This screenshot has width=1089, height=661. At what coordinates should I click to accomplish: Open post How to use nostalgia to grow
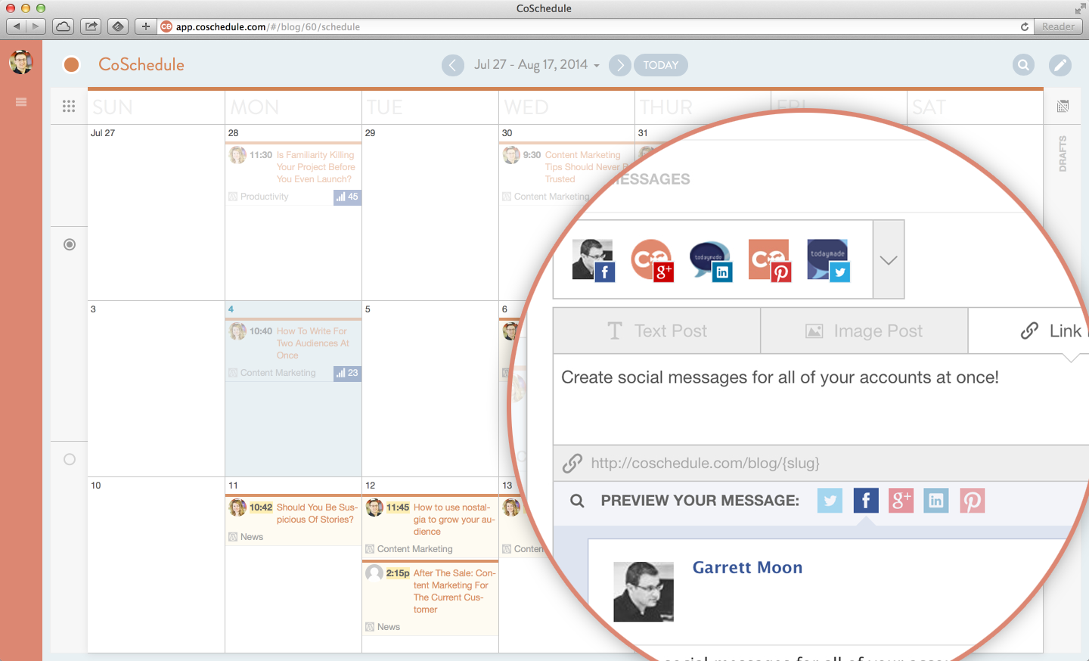coord(454,520)
